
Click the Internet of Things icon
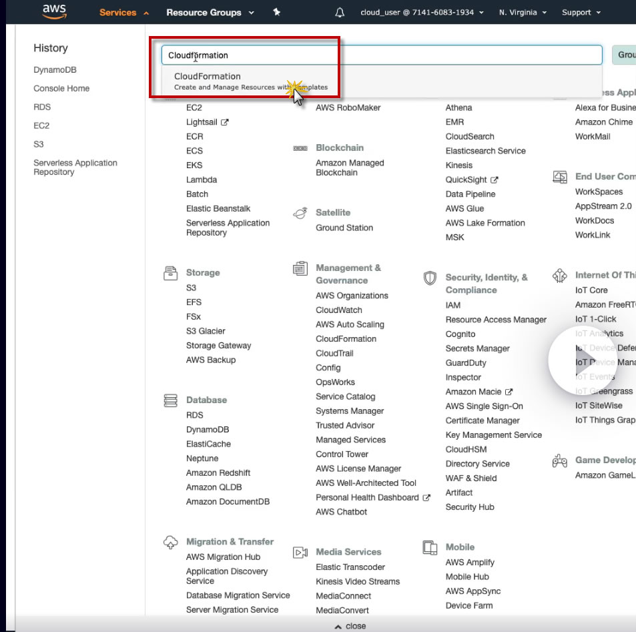(560, 276)
